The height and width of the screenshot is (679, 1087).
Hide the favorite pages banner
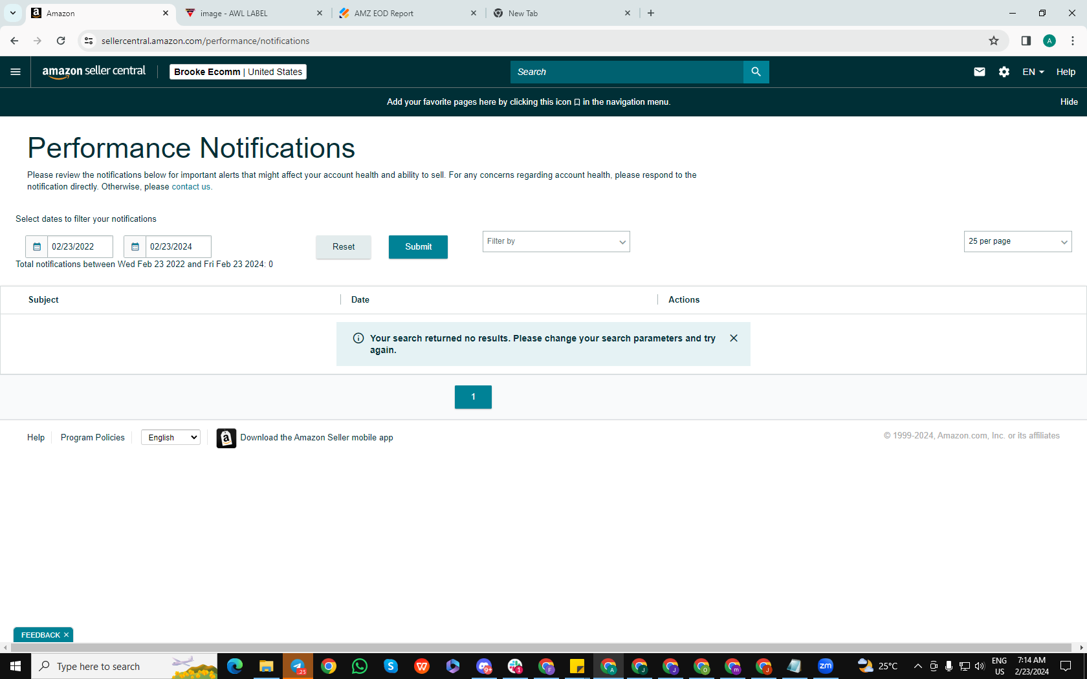pyautogui.click(x=1069, y=102)
